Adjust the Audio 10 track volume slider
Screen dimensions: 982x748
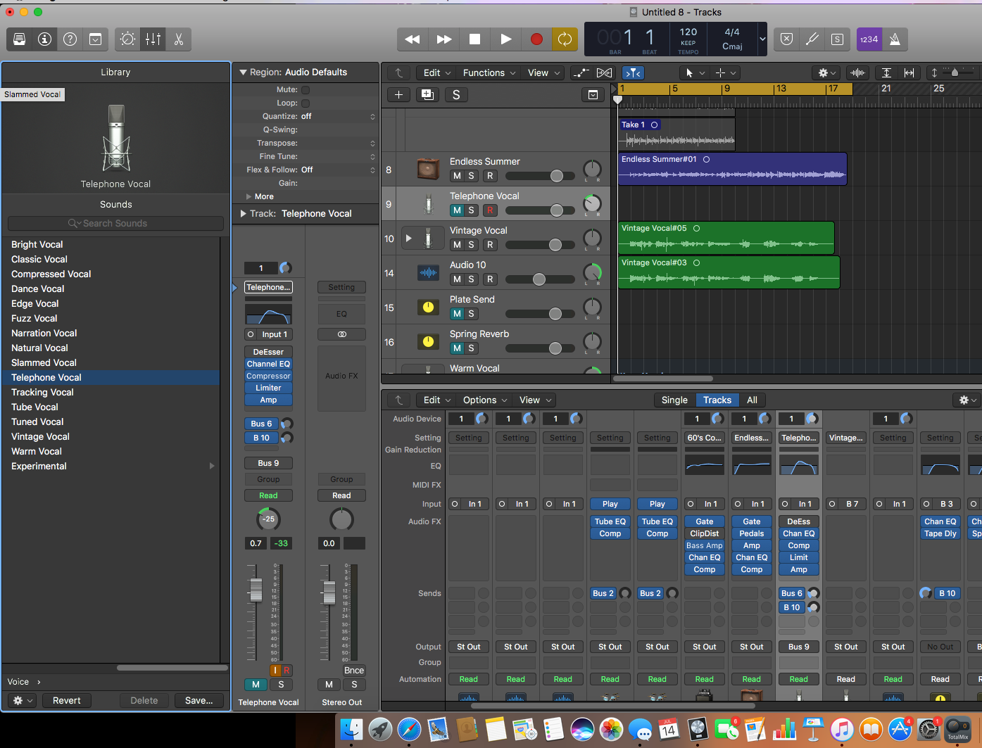click(539, 279)
